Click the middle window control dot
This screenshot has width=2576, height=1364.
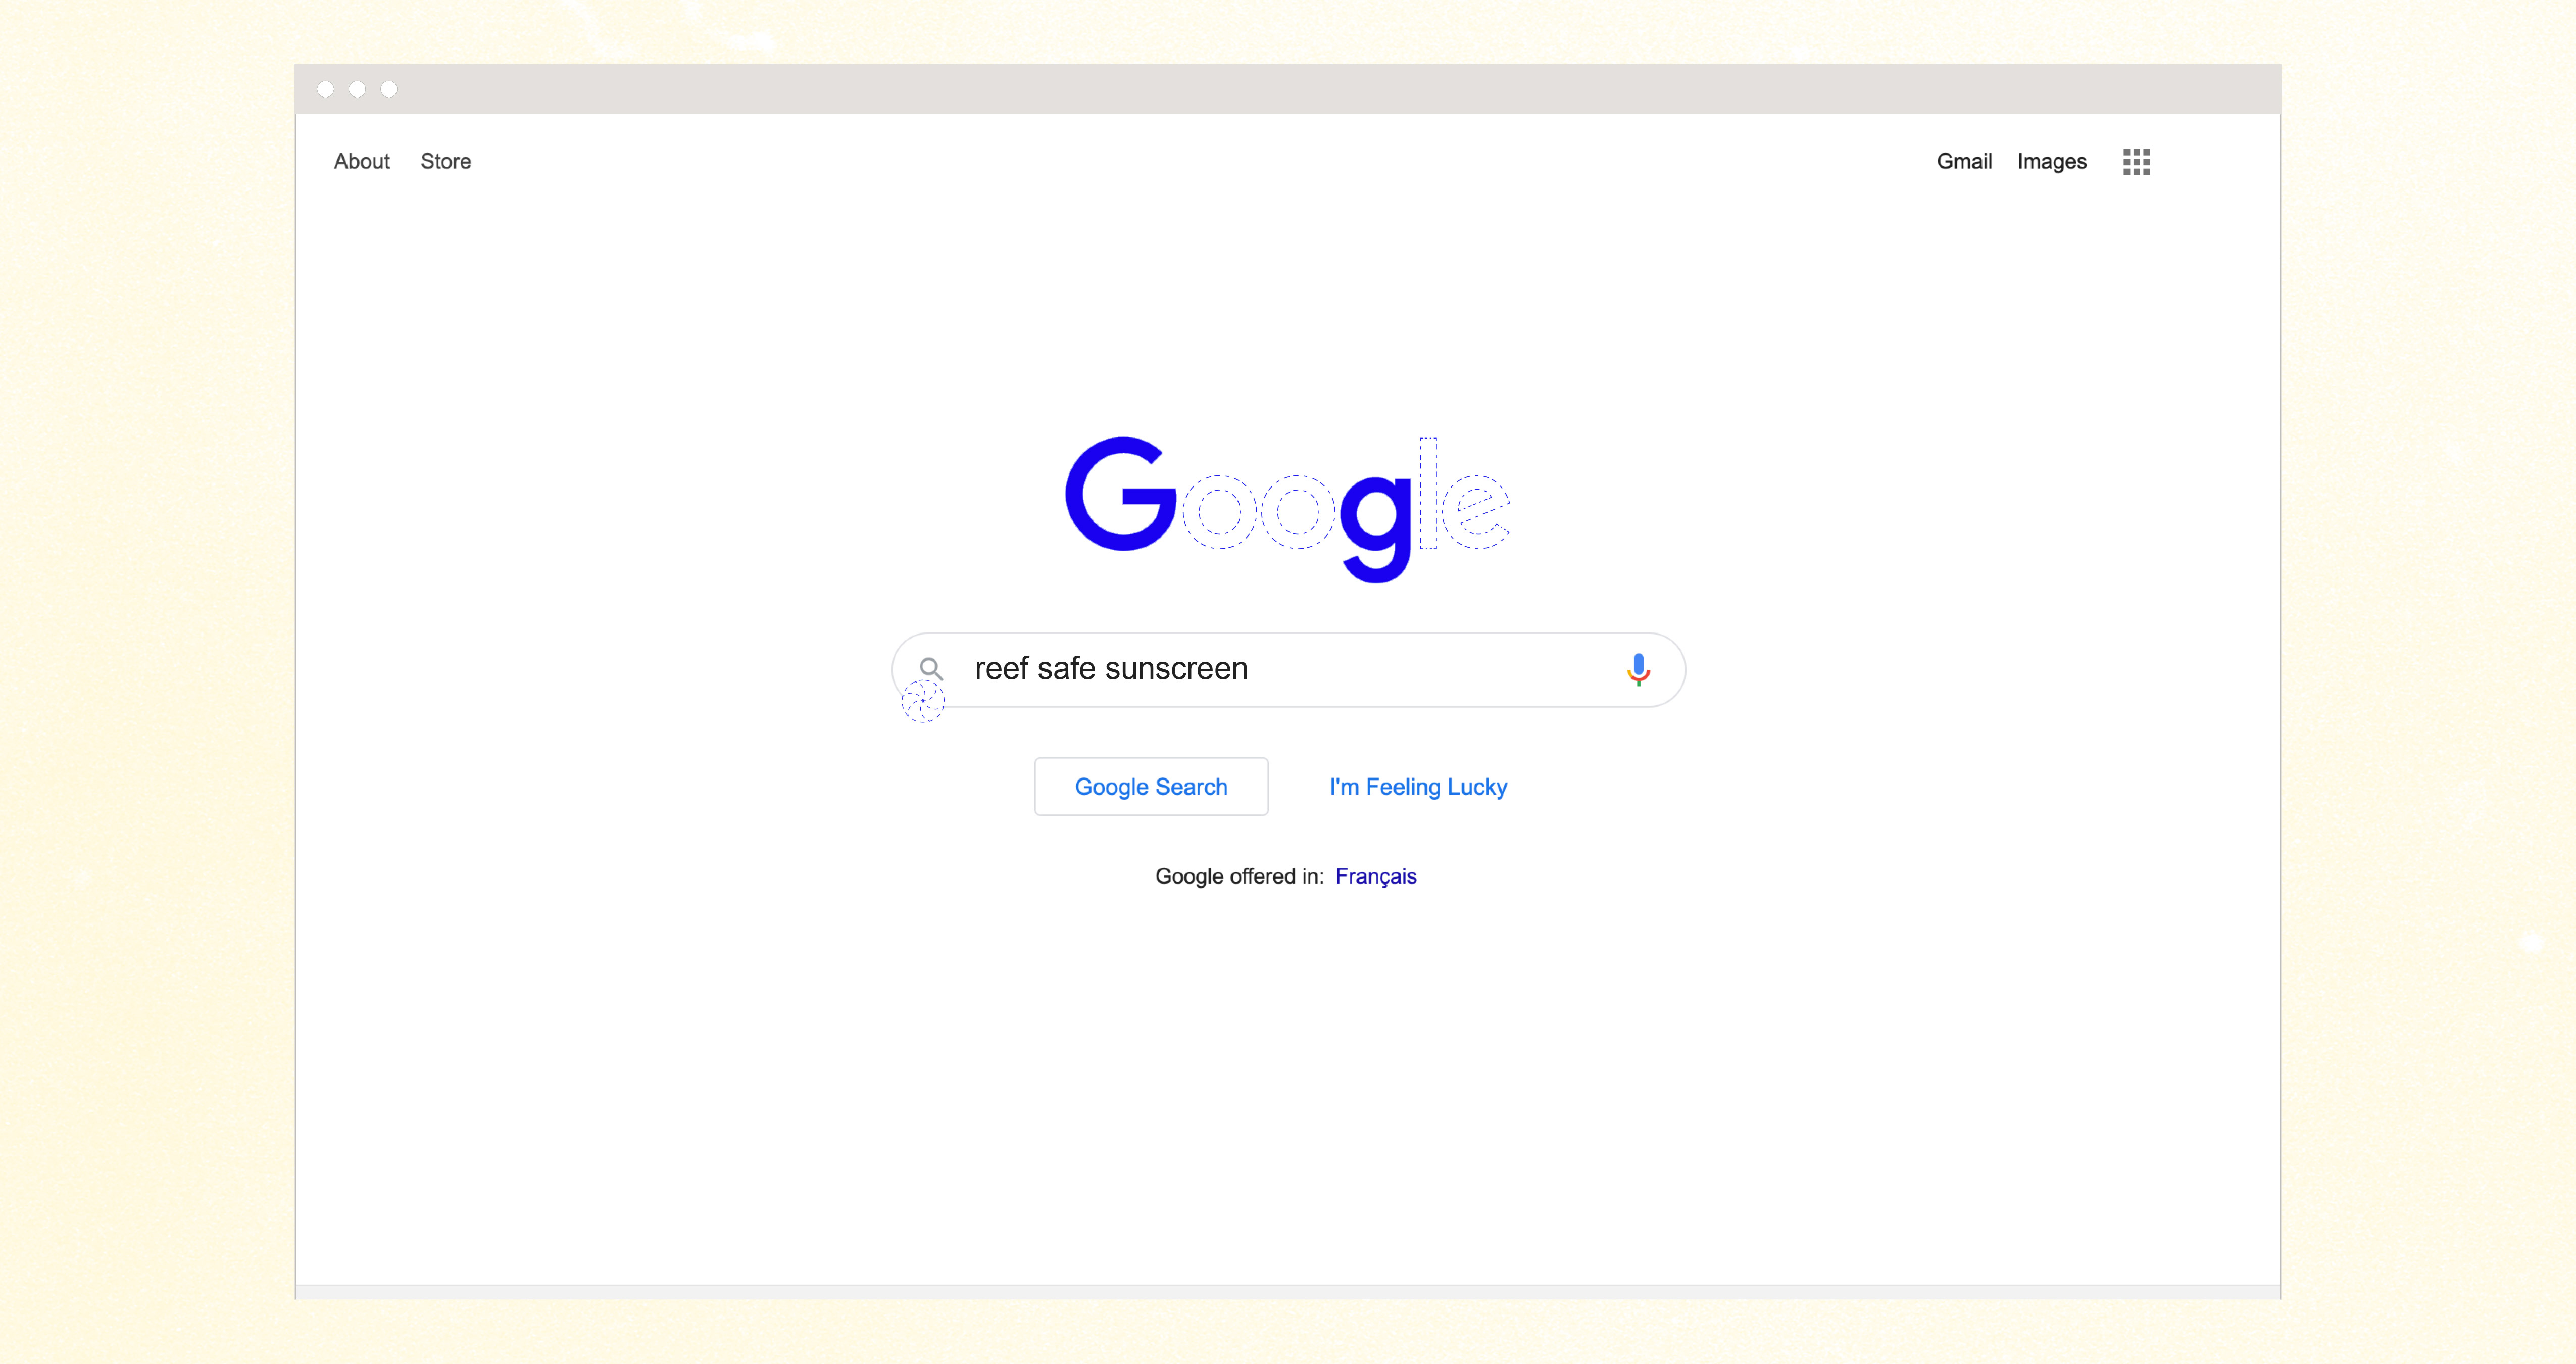(357, 89)
